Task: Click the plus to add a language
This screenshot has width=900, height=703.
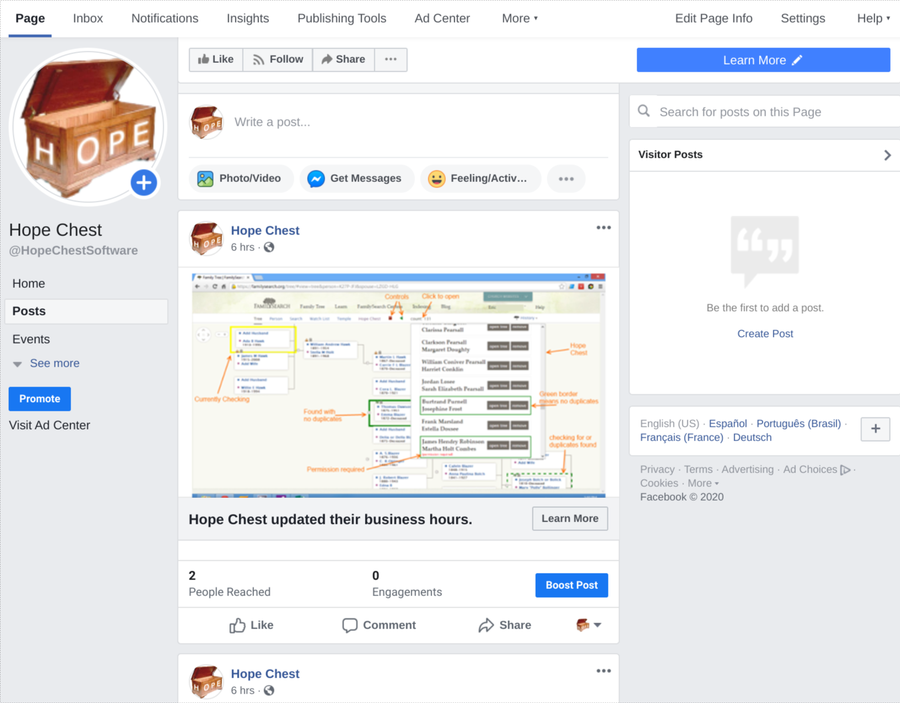Action: (875, 429)
